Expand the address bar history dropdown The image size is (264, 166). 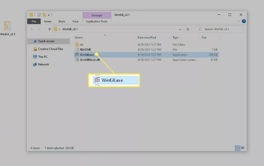180,29
